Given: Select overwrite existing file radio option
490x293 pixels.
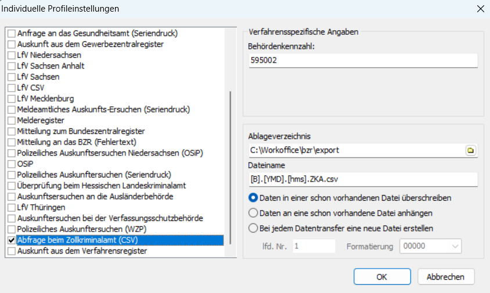Looking at the screenshot, I should coord(253,198).
